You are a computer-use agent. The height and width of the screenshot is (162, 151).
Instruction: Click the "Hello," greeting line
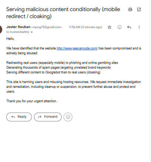click(x=10, y=39)
